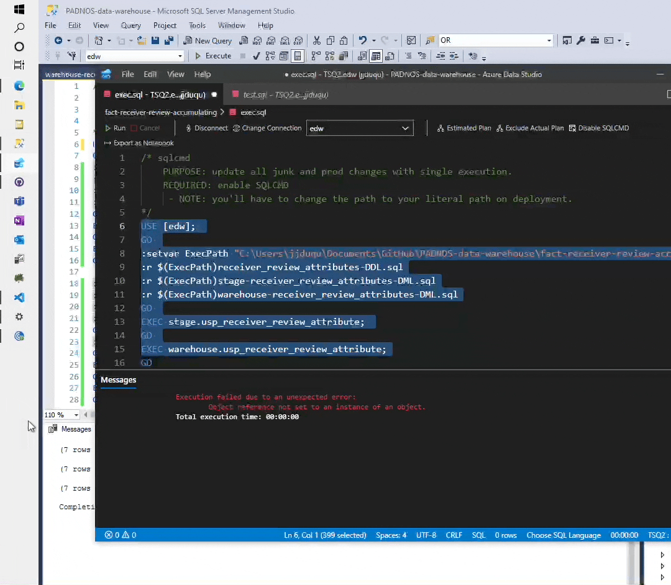Switch to the exec.sql editor tab
Viewport: 671px width, 585px height.
click(160, 94)
